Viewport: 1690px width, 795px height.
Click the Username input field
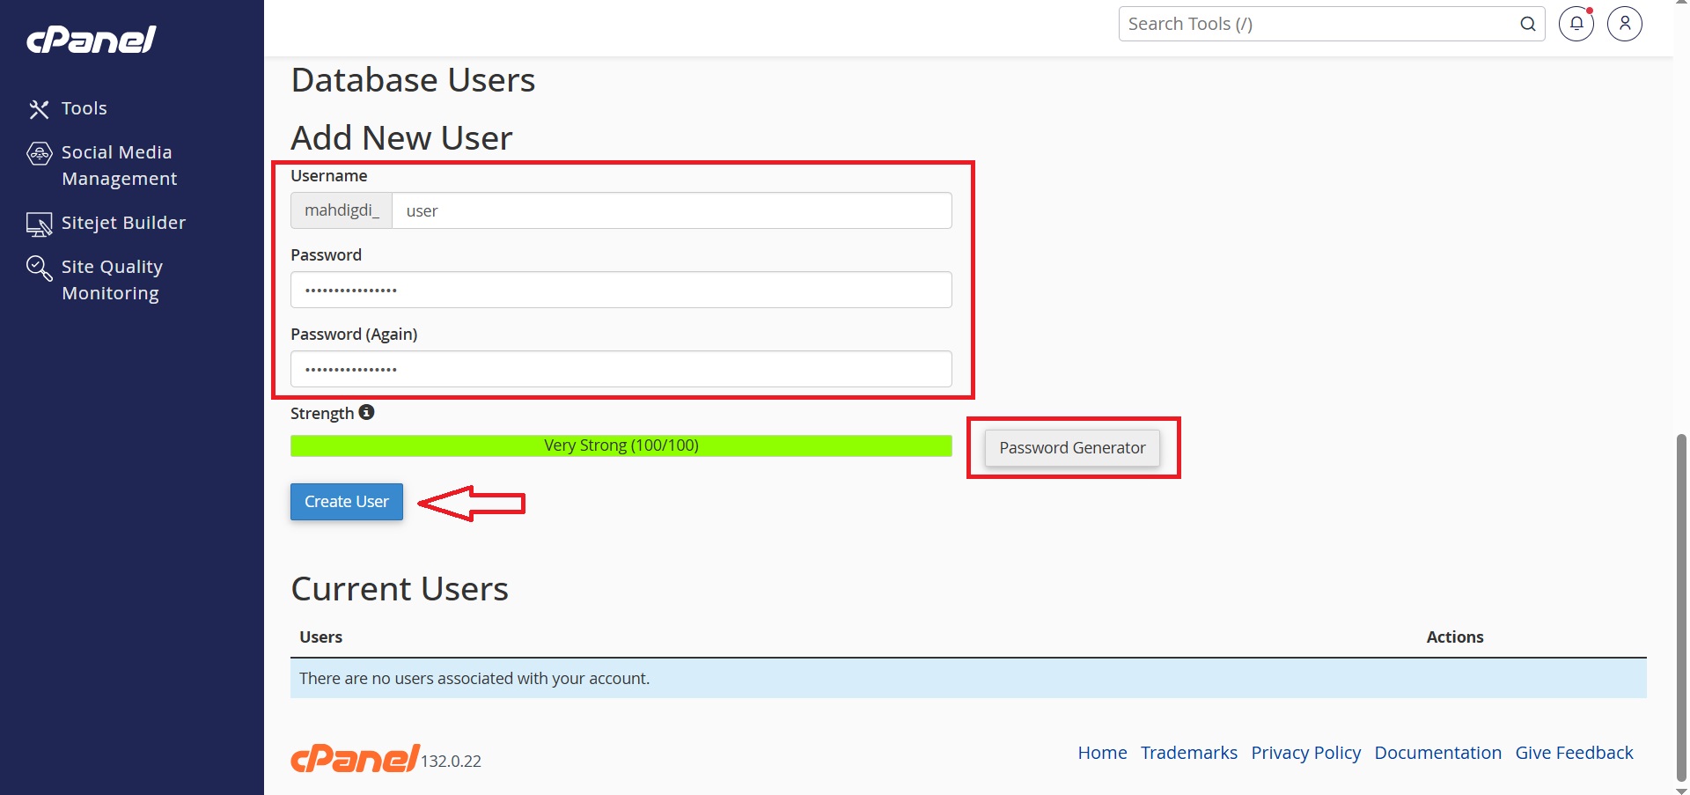point(672,210)
